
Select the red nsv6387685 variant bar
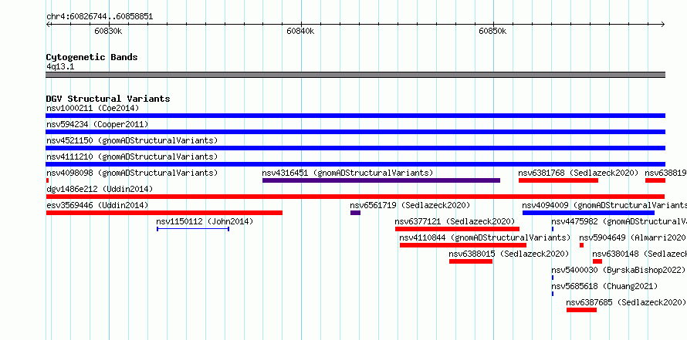[581, 310]
